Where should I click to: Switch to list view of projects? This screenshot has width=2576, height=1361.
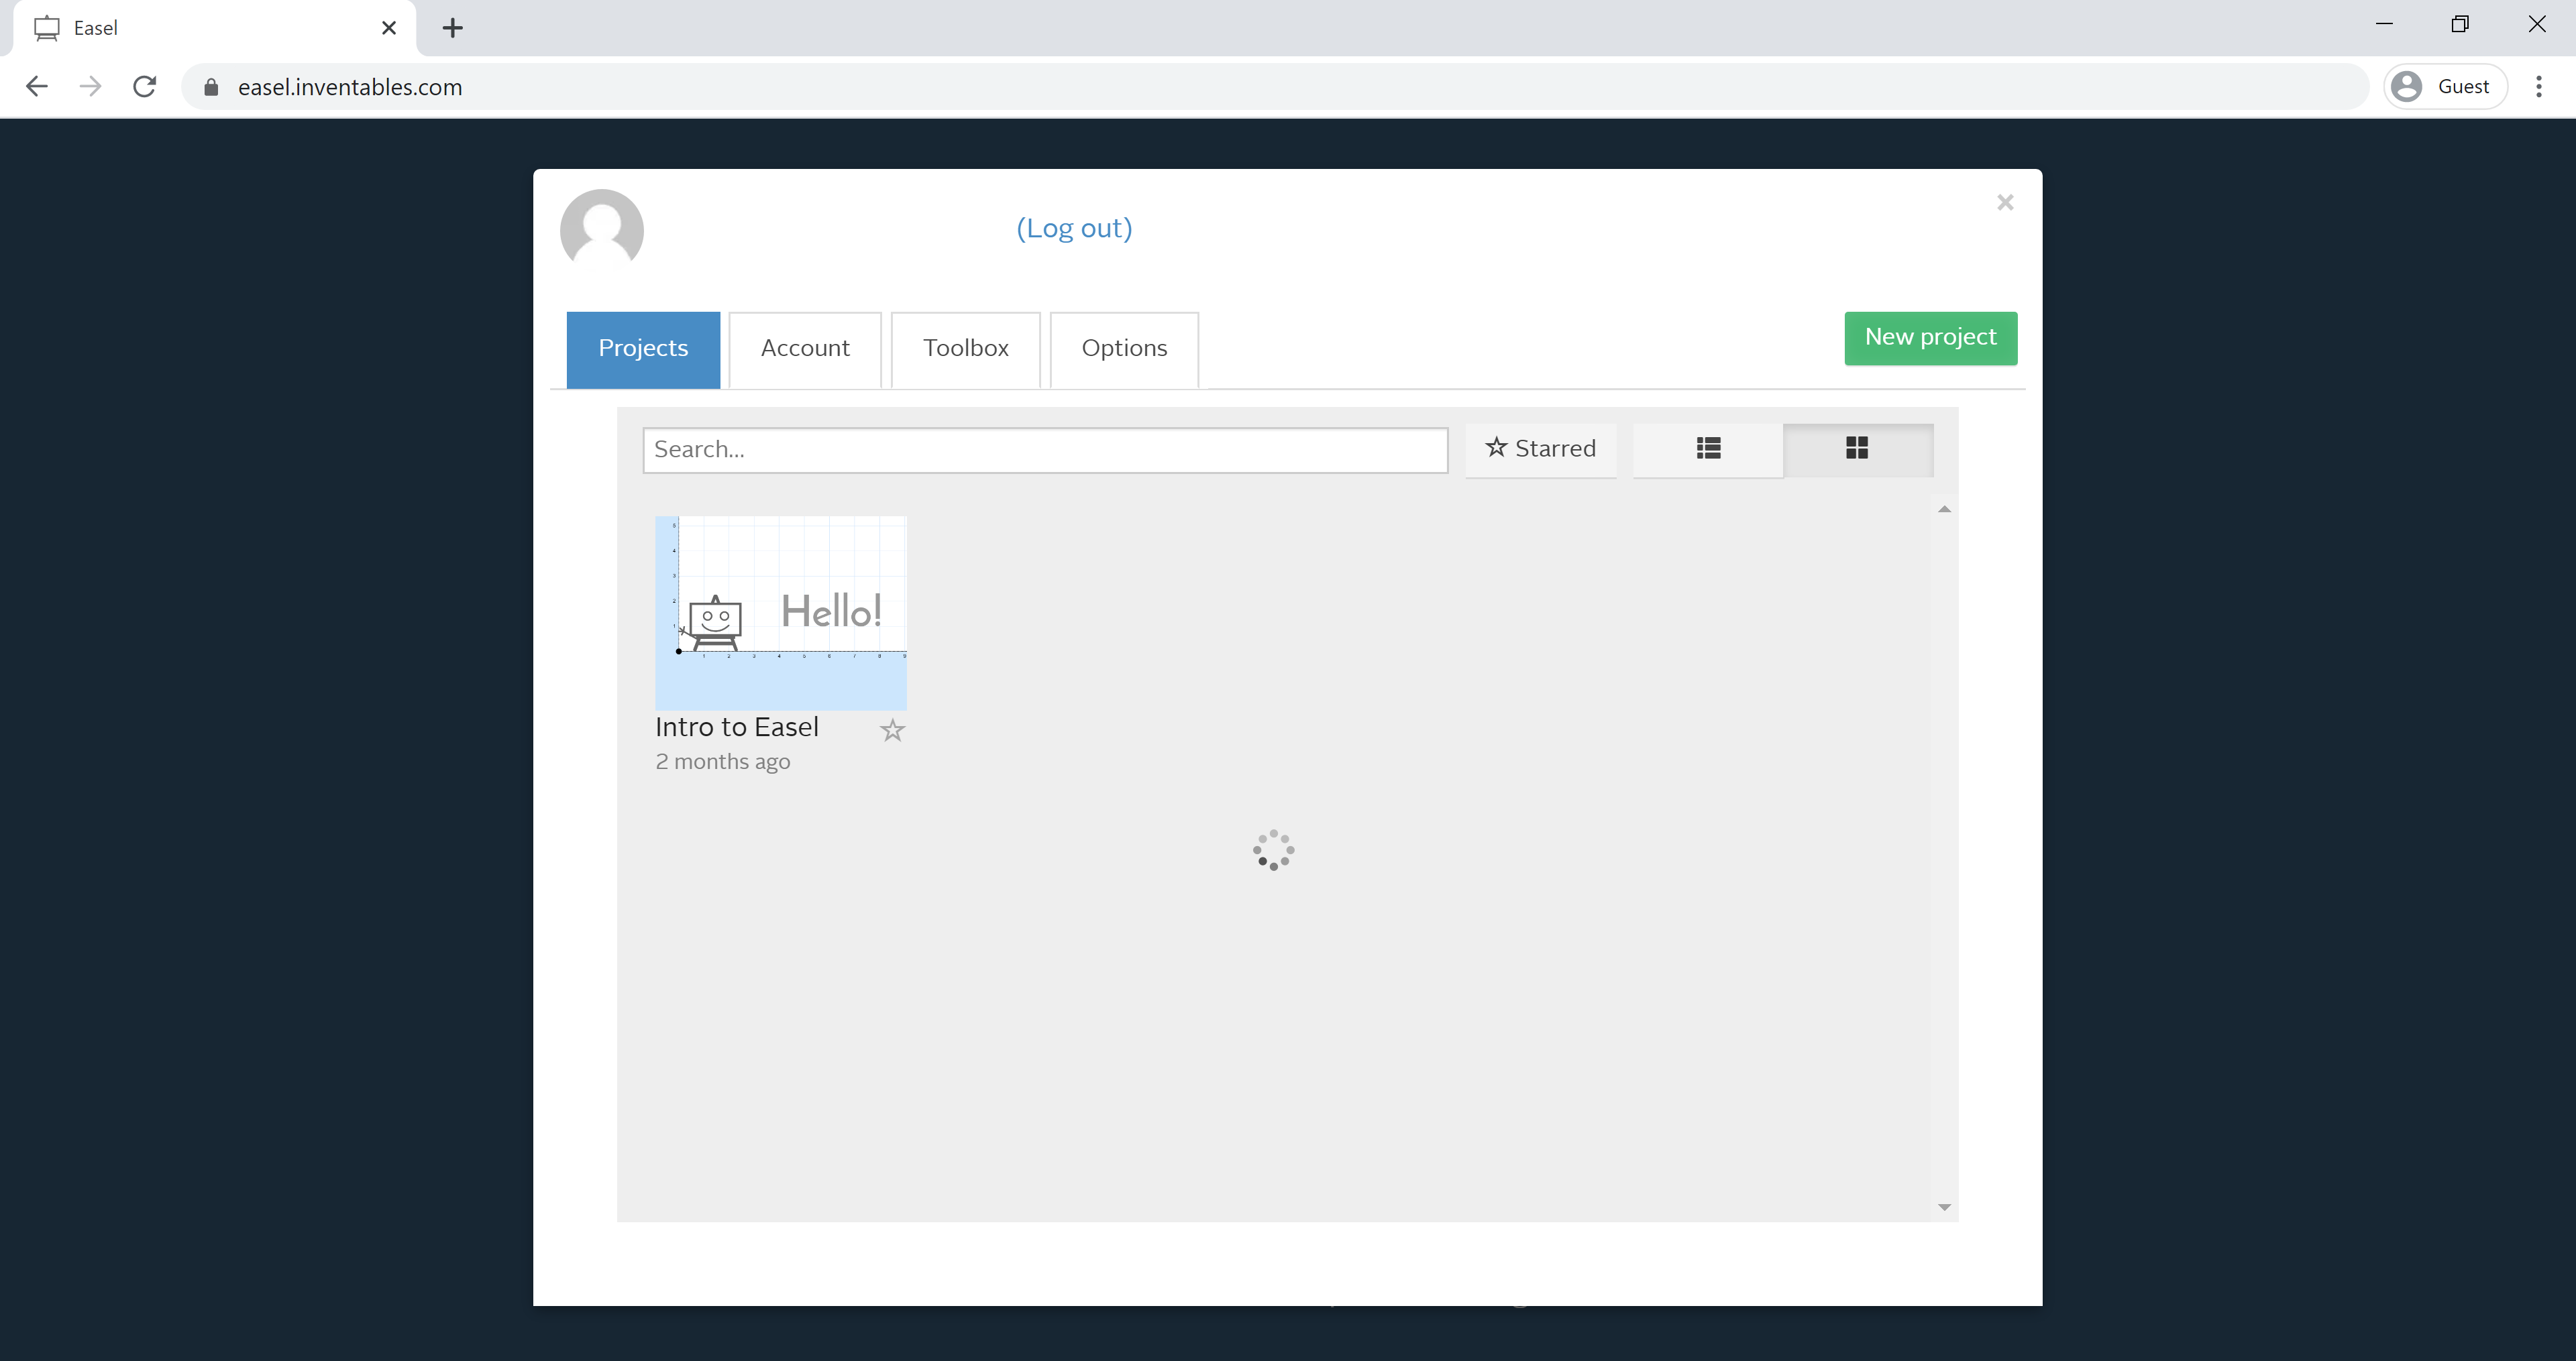point(1708,449)
